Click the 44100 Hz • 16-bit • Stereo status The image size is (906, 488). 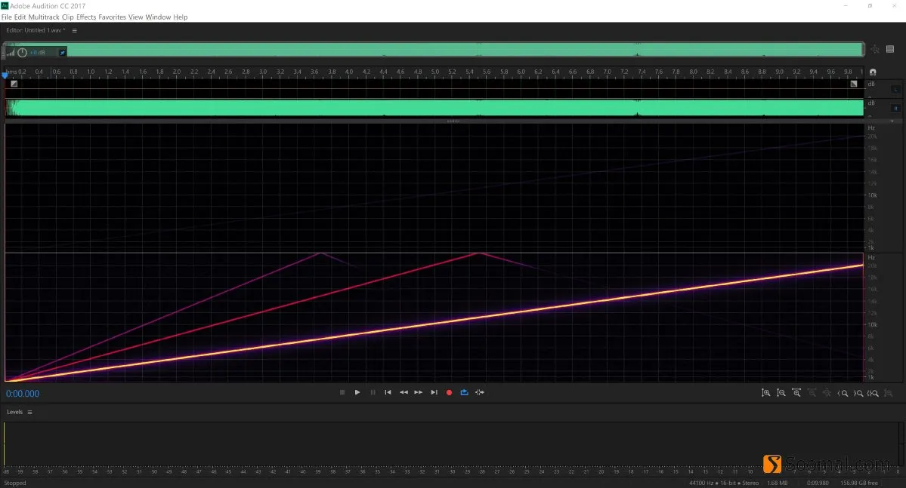pos(723,483)
